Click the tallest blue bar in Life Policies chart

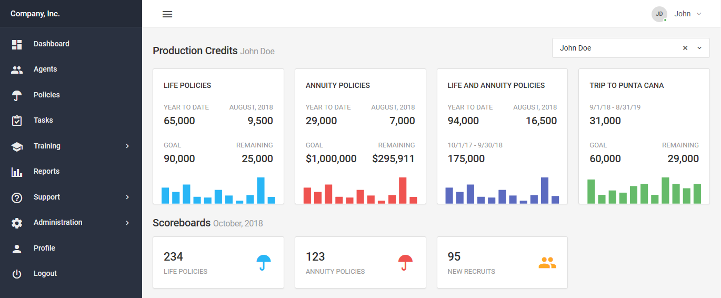(x=261, y=190)
